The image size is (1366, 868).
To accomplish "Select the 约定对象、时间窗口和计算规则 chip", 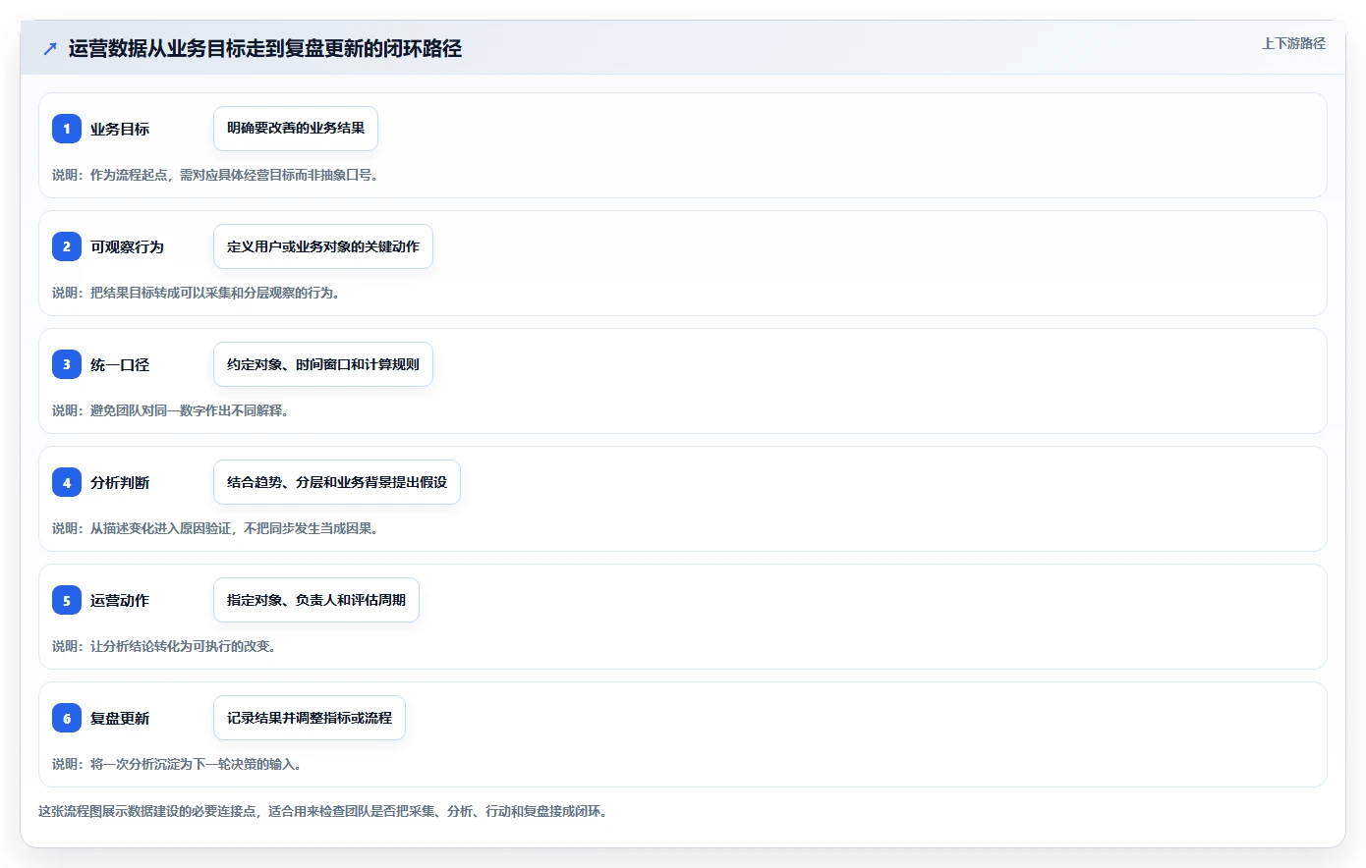I will tap(323, 364).
